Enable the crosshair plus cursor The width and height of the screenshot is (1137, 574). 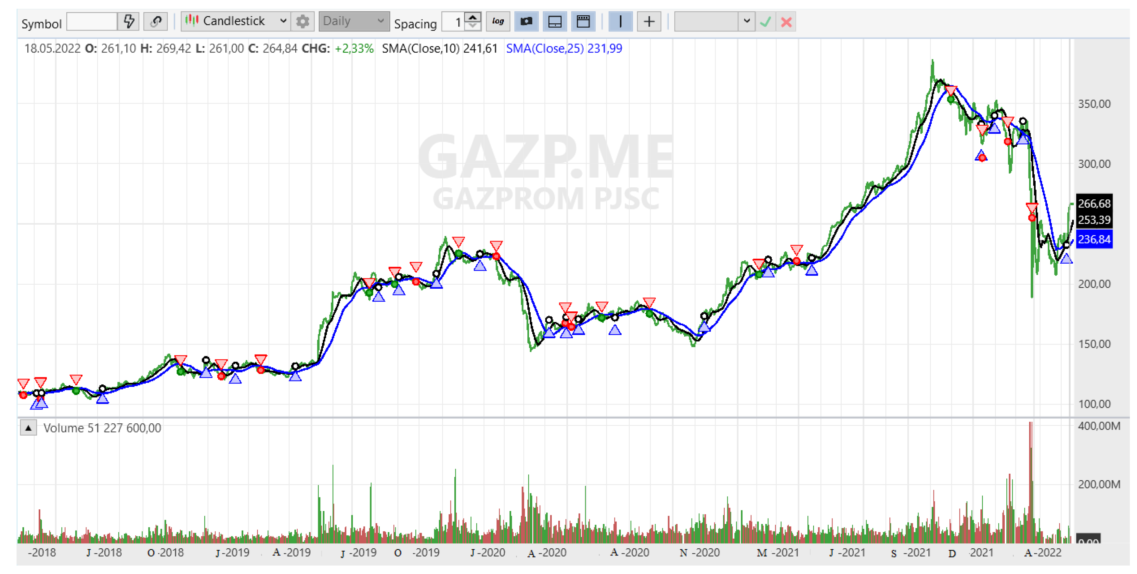coord(649,21)
